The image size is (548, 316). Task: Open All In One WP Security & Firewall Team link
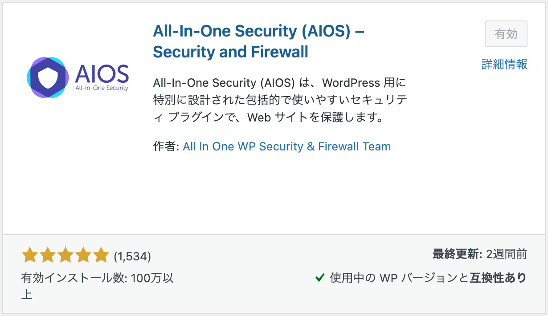(x=286, y=146)
